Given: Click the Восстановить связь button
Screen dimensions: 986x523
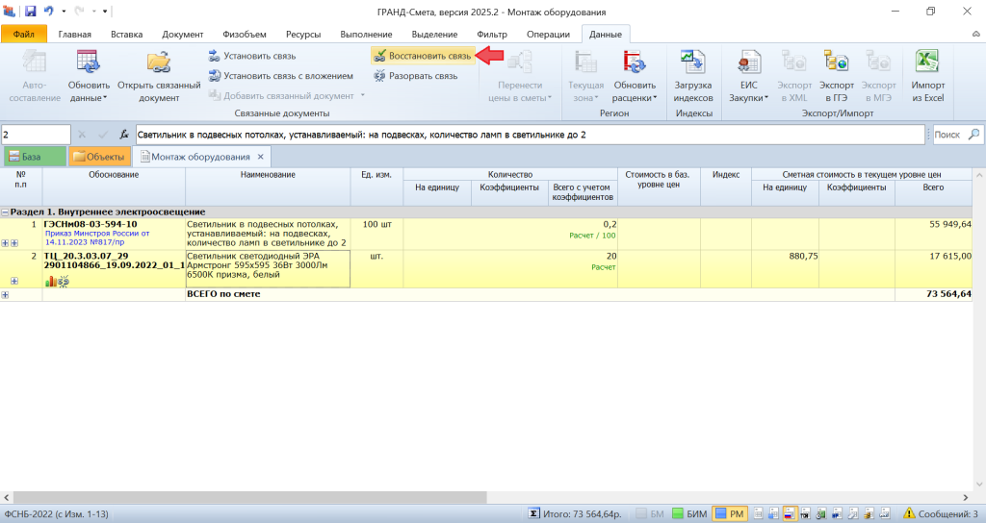Looking at the screenshot, I should pyautogui.click(x=422, y=57).
